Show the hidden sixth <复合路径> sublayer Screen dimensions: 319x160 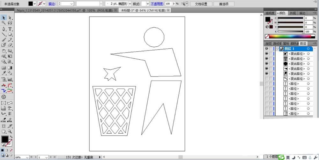(x=266, y=79)
